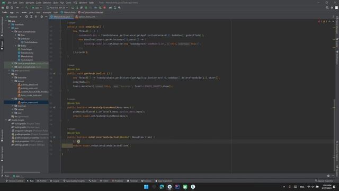
Task: Click Collapse All icon in project panel
Action: (x=36, y=16)
